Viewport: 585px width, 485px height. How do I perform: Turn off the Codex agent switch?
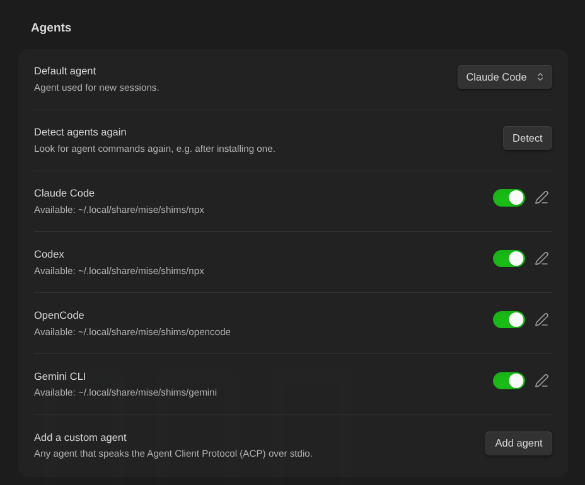(509, 259)
